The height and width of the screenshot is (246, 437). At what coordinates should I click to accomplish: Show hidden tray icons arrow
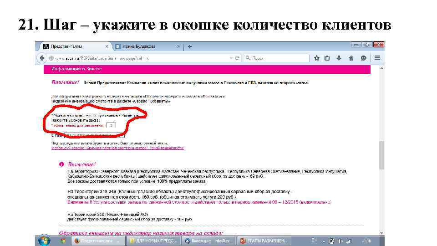324,241
